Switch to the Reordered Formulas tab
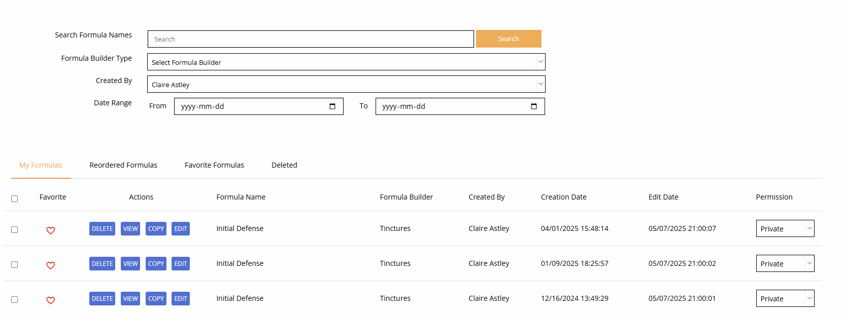 click(123, 165)
